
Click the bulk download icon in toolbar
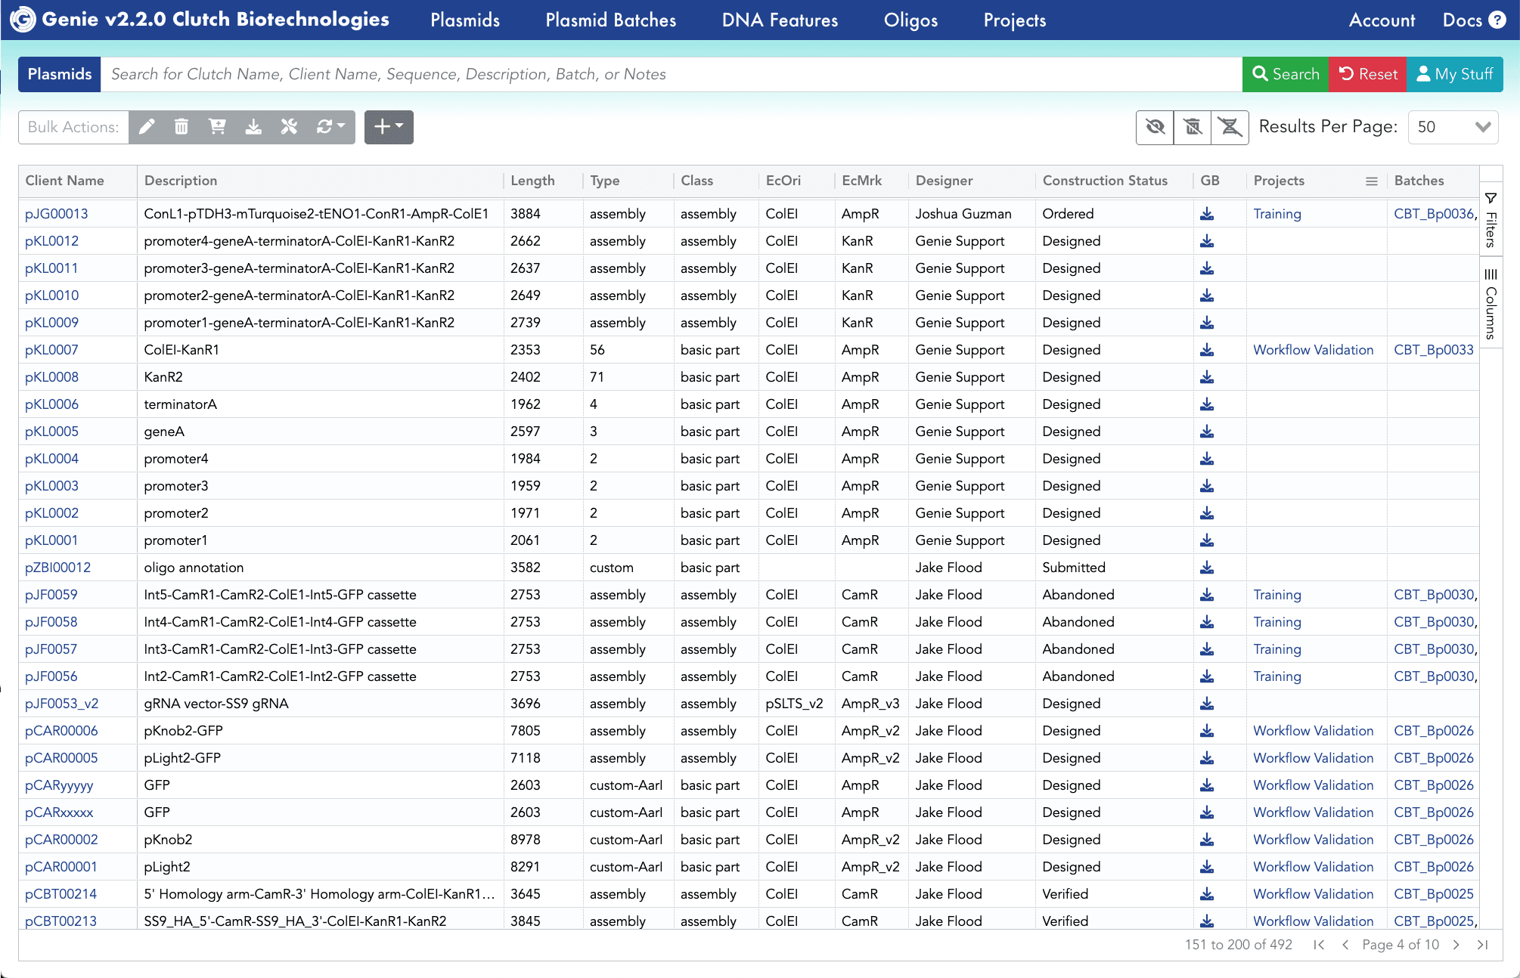click(253, 127)
